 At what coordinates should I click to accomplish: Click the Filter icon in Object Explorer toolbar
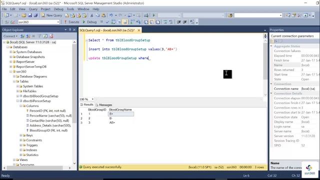39,36
